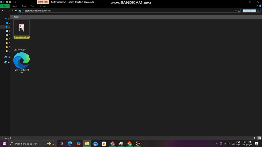Screen dimensions: 262x147
Task: Switch to large thumbnails view in status bar
Action: click(x=259, y=138)
